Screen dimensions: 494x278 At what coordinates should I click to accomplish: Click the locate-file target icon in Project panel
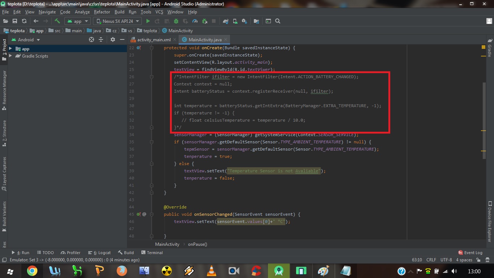tap(91, 39)
